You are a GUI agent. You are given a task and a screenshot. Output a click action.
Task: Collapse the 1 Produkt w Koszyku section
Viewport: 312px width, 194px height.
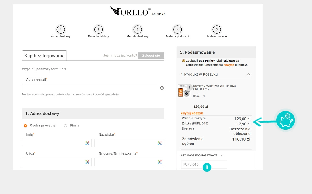248,75
